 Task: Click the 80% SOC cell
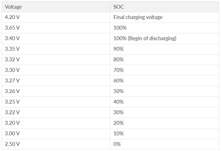(x=119, y=60)
